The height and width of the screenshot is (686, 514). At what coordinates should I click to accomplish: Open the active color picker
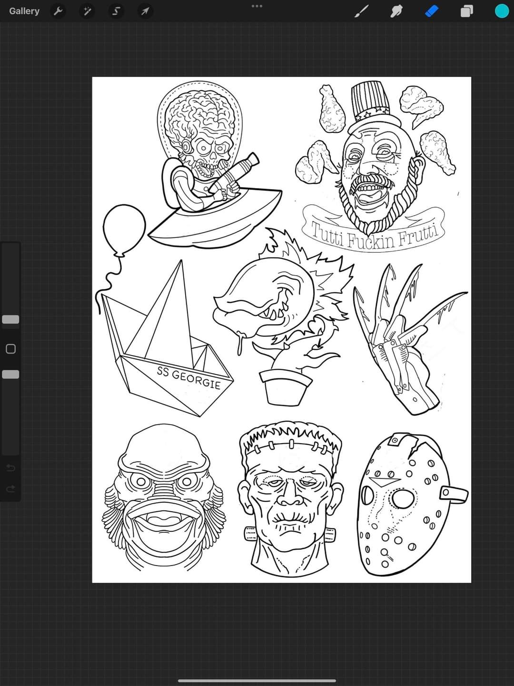click(502, 11)
